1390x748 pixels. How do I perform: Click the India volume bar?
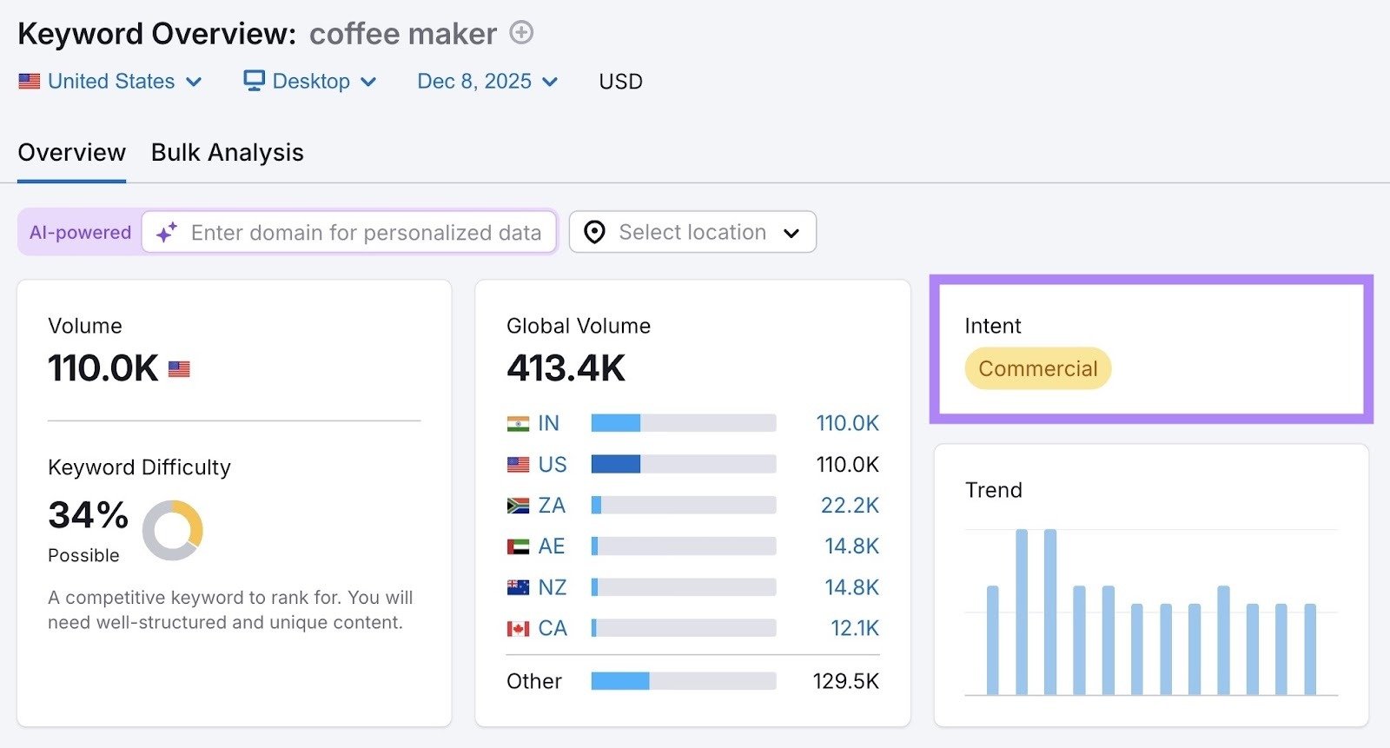(x=684, y=423)
